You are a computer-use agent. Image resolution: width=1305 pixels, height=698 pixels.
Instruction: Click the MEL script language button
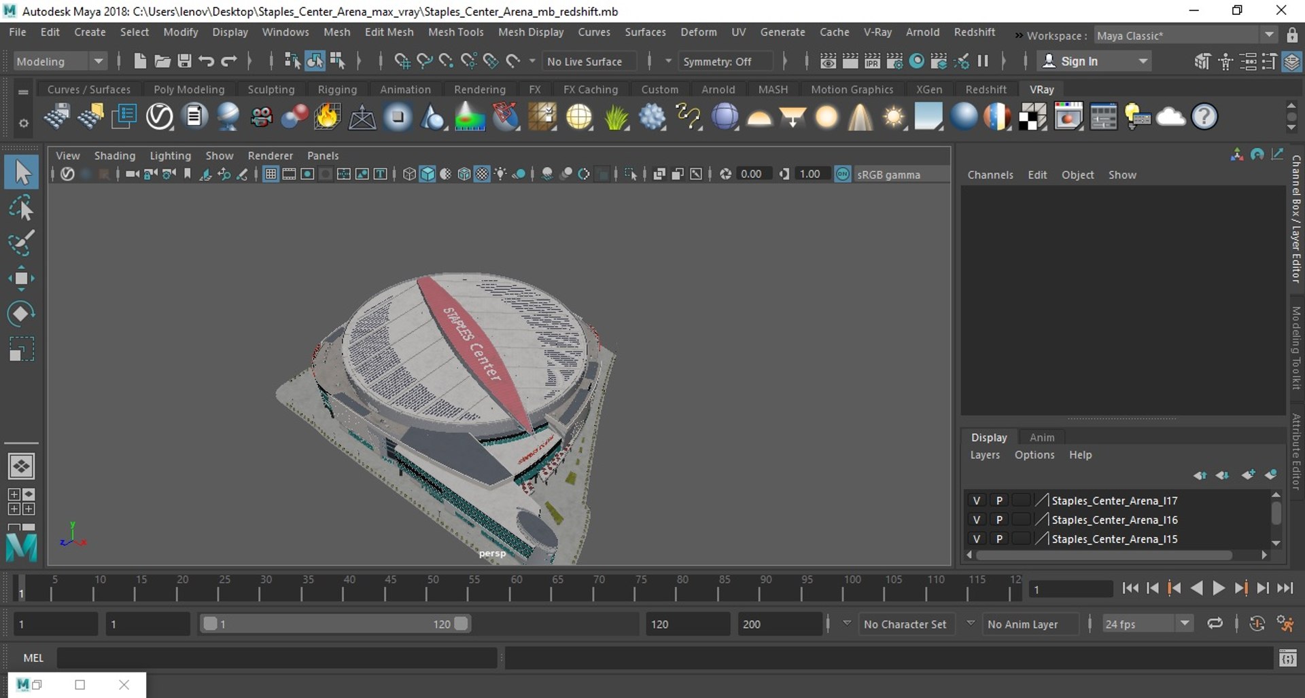point(33,658)
